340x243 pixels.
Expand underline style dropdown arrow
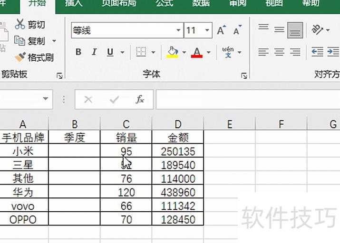122,52
